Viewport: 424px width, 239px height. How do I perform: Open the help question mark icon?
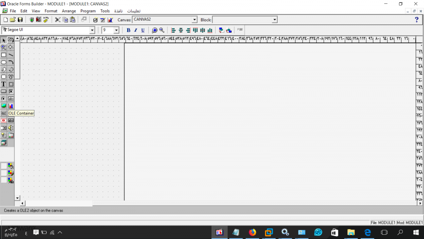coord(416,20)
